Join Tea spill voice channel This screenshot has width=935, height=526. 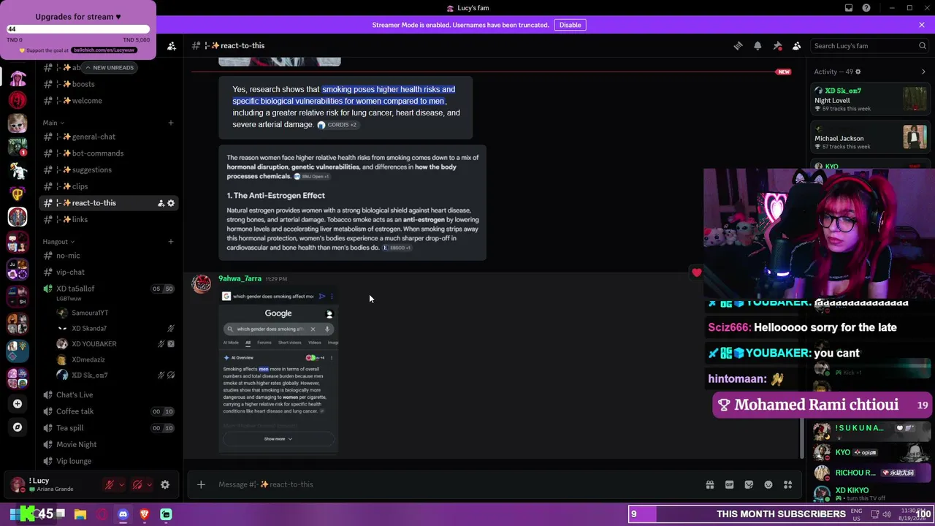click(108, 428)
